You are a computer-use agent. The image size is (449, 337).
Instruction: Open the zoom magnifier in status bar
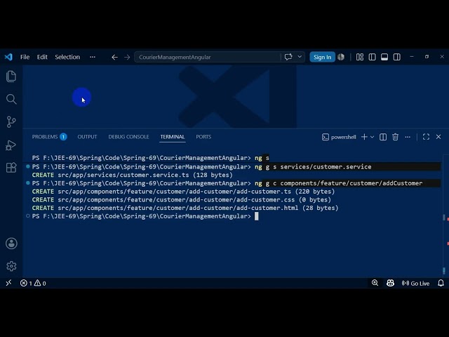coord(375,283)
